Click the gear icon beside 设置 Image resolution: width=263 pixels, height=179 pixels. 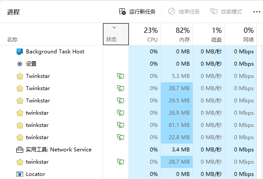coord(20,64)
